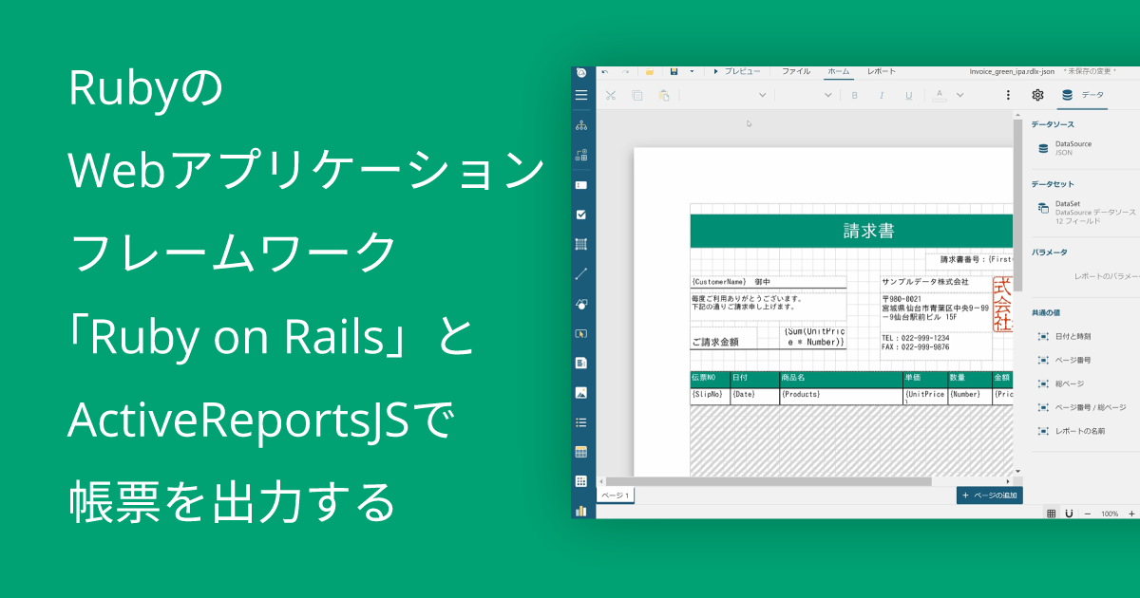Select the 商品名 table header cell

(841, 379)
